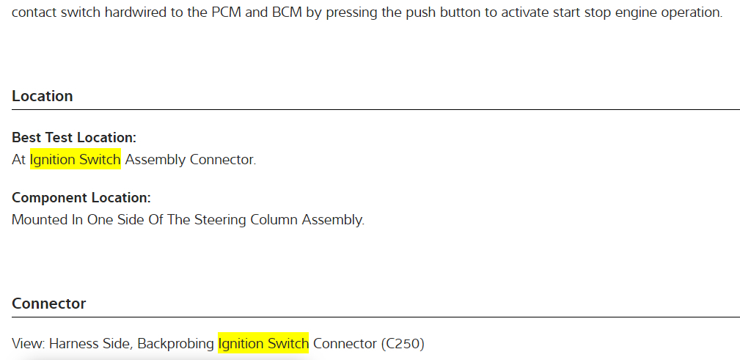Screen dimensions: 740x360
Task: Click the horizontal rule under the Location heading
Action: point(376,109)
